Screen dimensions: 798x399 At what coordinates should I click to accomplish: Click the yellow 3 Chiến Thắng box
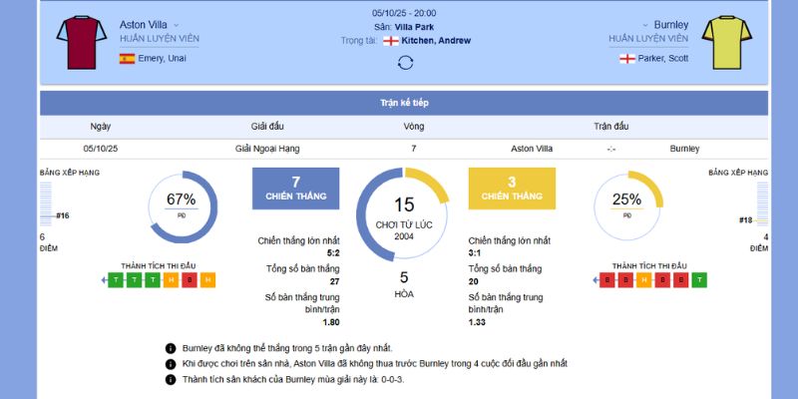tap(512, 188)
